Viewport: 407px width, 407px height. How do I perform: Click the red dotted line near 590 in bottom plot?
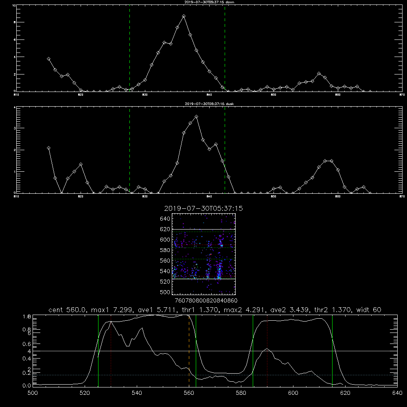[x=267, y=351]
